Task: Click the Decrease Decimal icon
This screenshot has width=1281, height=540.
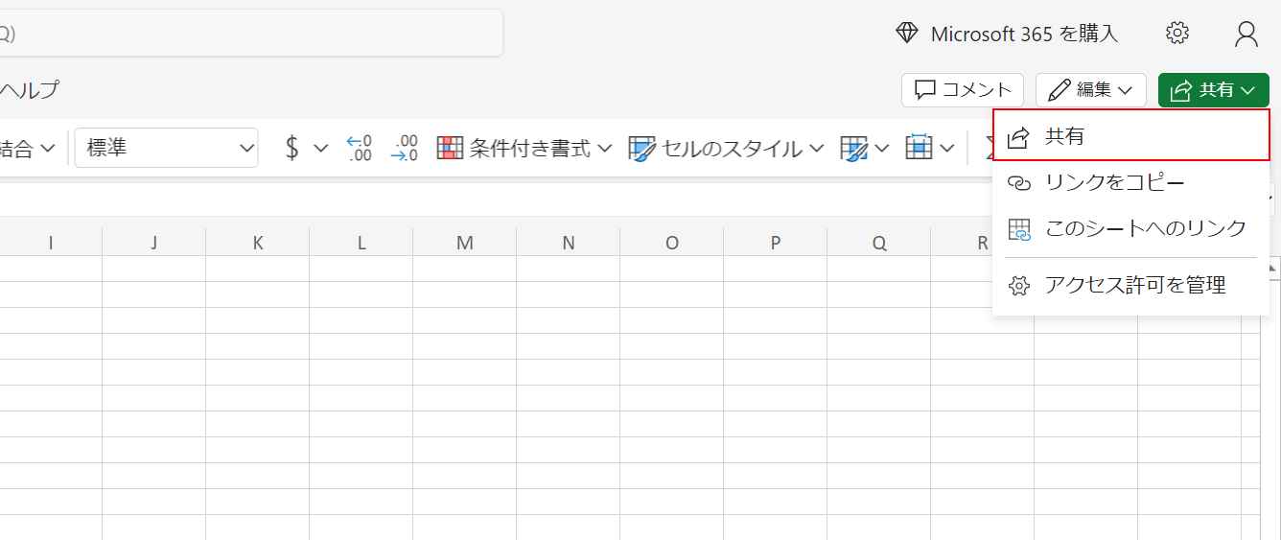Action: coord(405,148)
